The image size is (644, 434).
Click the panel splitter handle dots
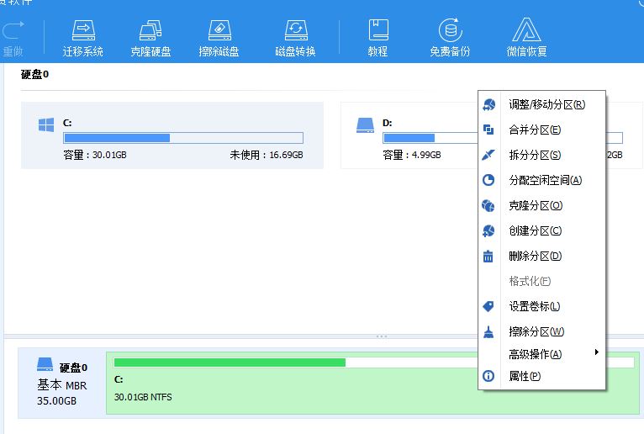382,336
